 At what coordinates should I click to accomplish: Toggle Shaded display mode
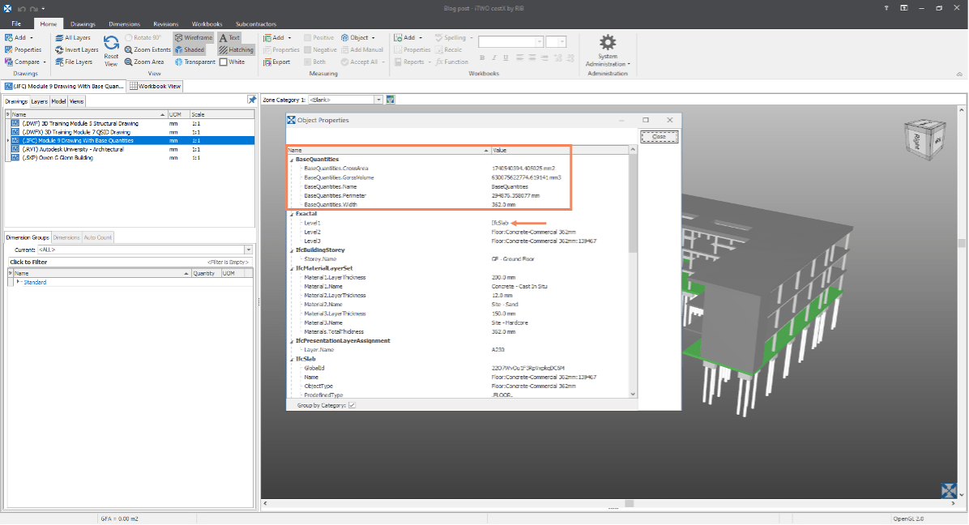tap(189, 50)
